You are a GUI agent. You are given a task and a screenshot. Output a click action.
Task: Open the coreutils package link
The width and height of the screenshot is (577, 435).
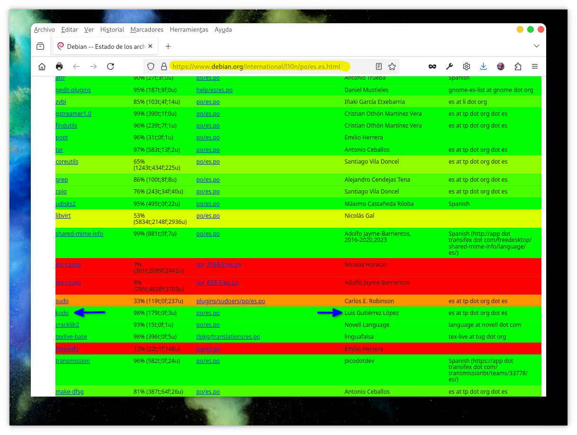click(67, 161)
